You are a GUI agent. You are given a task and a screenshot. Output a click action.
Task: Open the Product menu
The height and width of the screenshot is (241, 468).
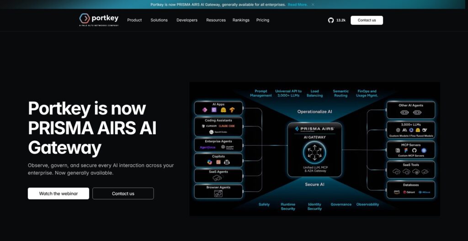[x=134, y=20]
